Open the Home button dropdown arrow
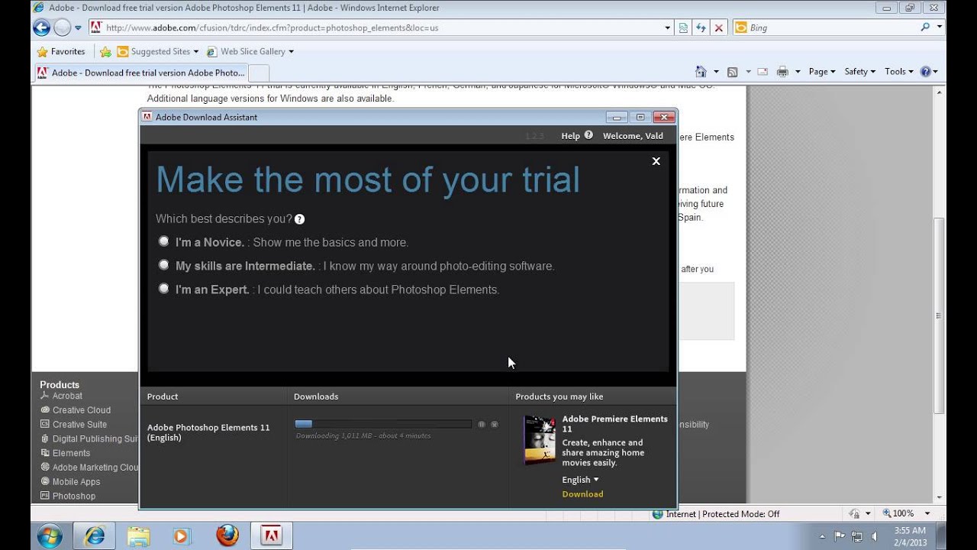The width and height of the screenshot is (977, 550). [716, 72]
